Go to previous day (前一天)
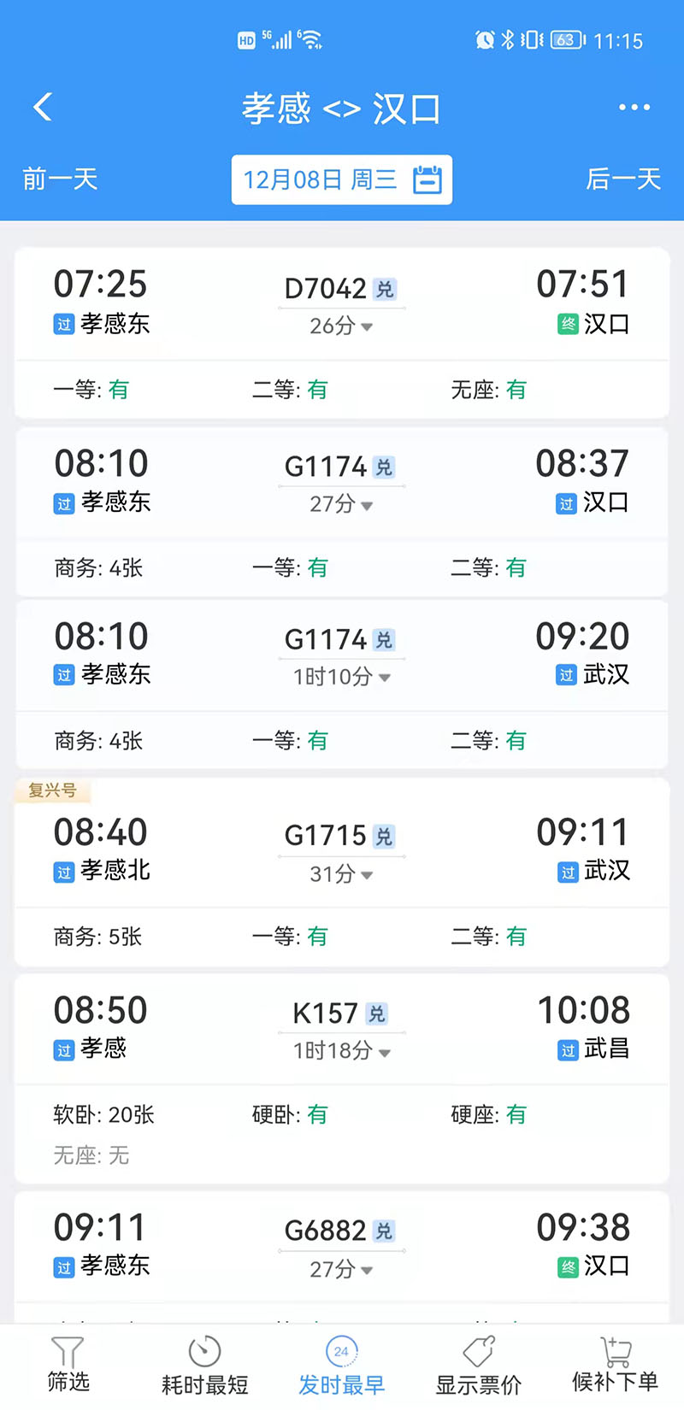 tap(60, 179)
